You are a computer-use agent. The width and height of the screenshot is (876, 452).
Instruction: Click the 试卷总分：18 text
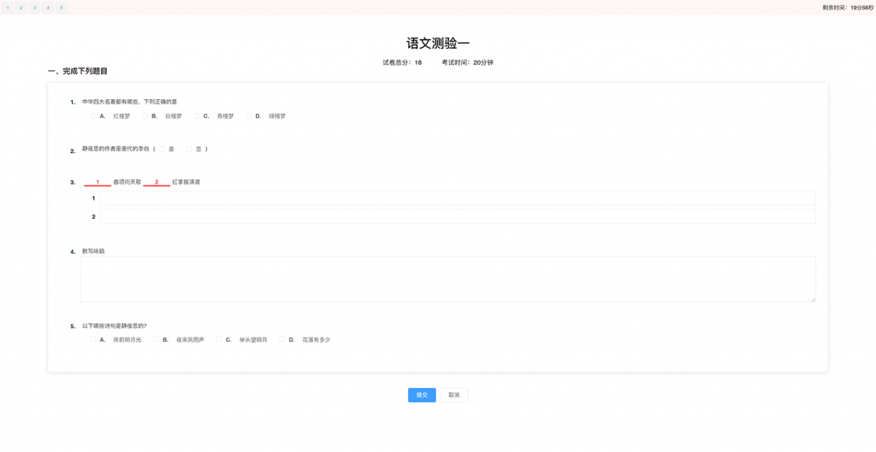click(x=402, y=62)
